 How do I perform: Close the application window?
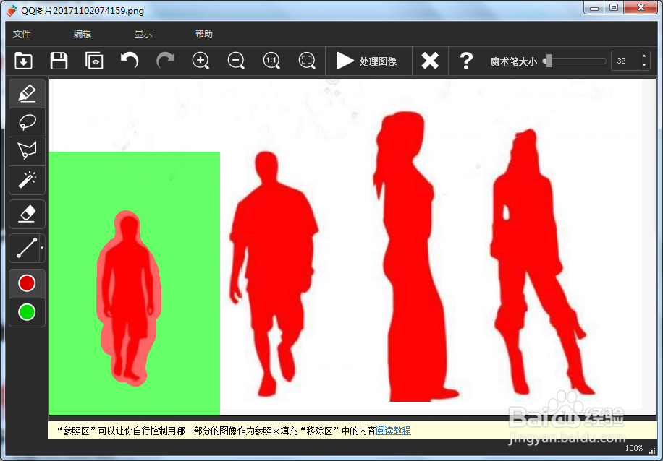coord(641,8)
